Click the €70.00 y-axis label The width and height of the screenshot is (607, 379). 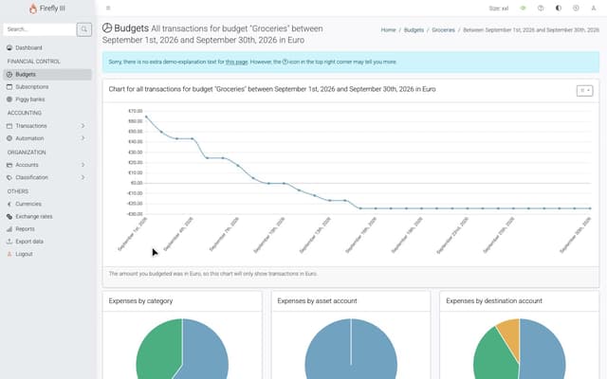[136, 111]
